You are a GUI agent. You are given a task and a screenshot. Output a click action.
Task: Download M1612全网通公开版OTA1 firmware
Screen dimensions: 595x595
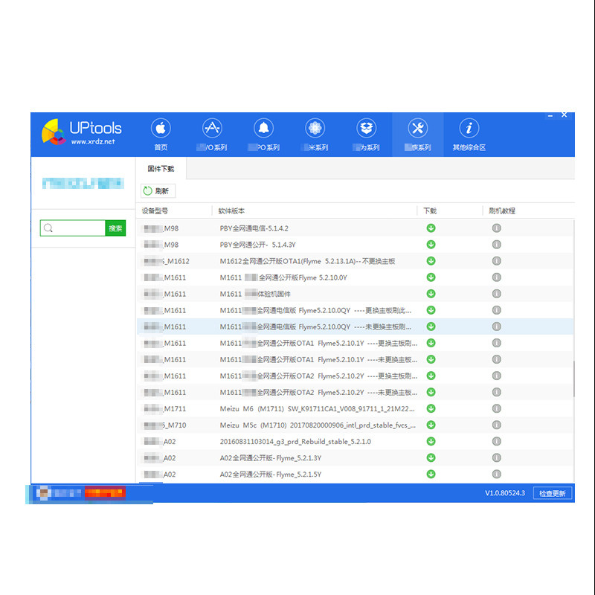point(431,261)
